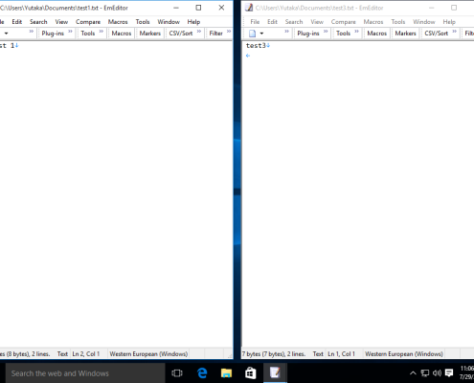This screenshot has width=474, height=383.
Task: Expand the Plug-ins toolbar overflow in left window
Action: coord(70,32)
